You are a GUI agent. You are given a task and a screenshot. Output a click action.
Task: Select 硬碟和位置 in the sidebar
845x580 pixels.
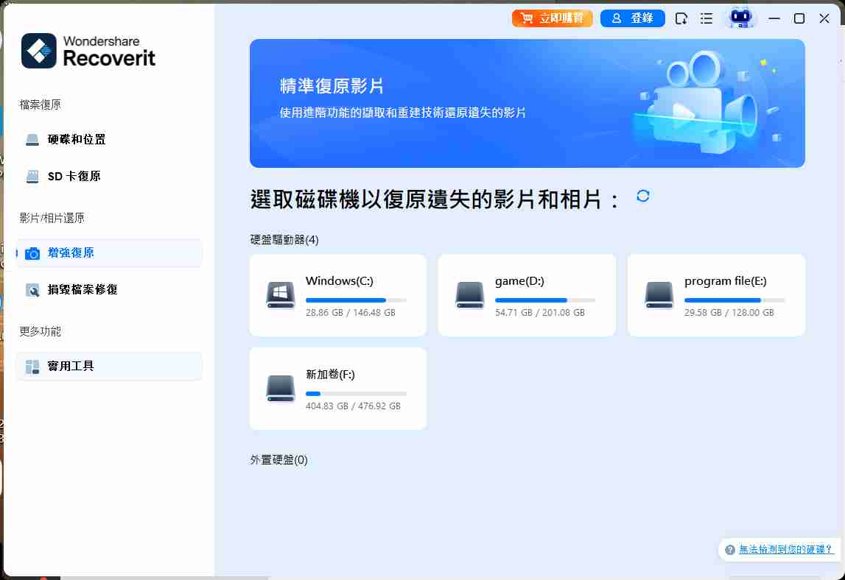tap(77, 139)
